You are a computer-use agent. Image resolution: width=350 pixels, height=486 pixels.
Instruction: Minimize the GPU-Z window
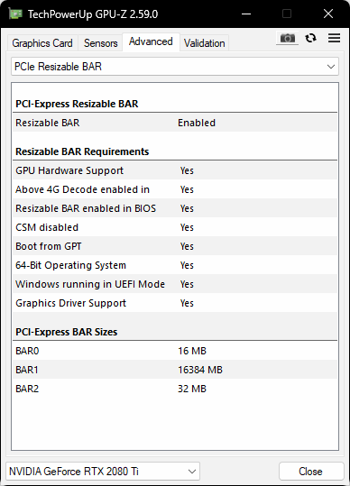[246, 14]
